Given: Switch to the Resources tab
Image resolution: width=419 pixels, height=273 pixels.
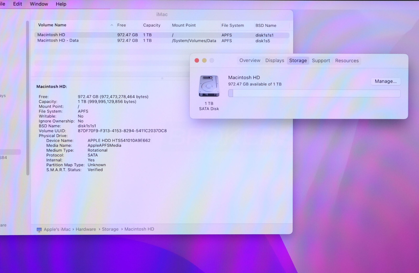Looking at the screenshot, I should [x=347, y=60].
